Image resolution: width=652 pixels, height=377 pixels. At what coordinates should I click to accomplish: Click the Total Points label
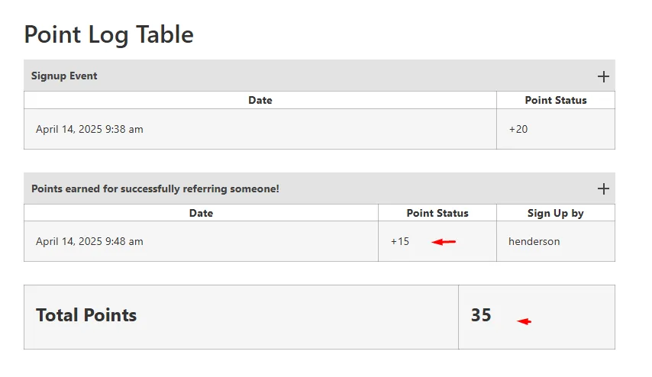tap(86, 315)
